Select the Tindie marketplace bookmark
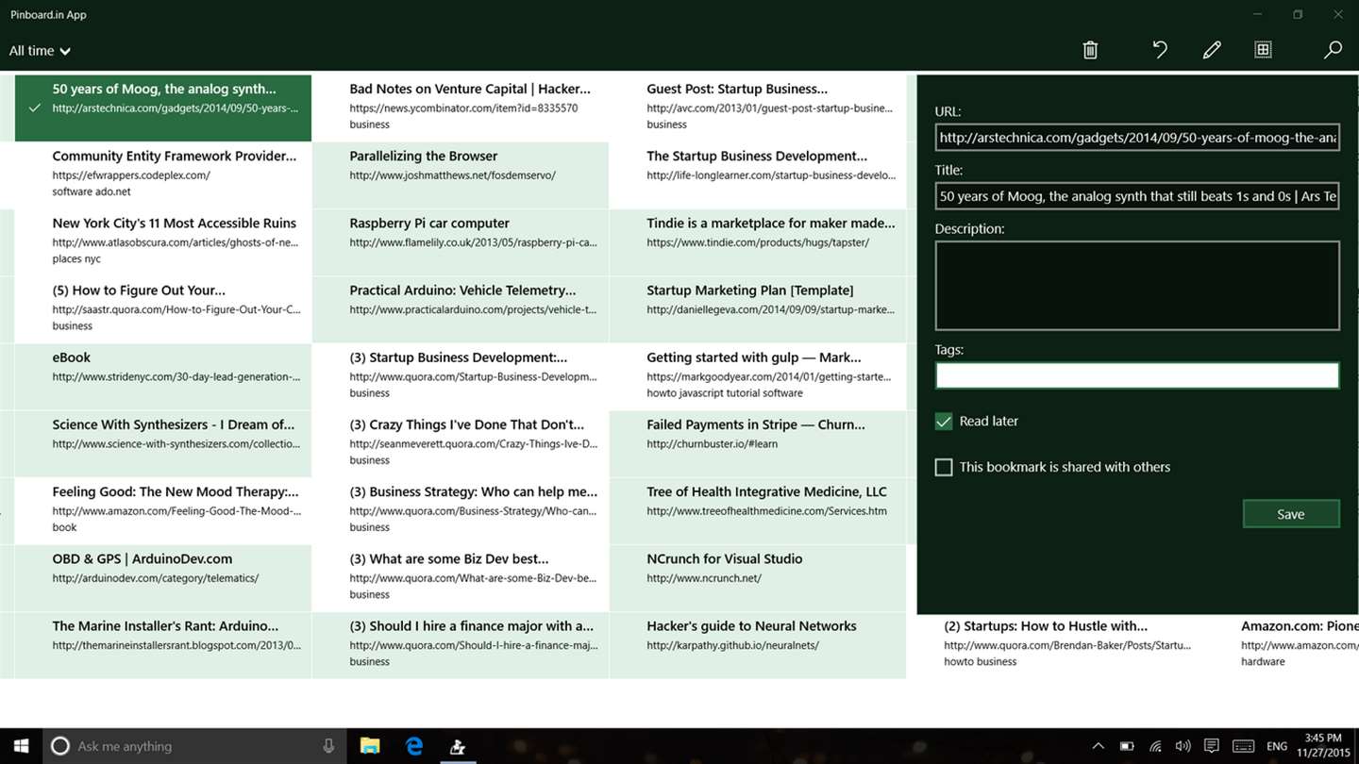 [758, 242]
